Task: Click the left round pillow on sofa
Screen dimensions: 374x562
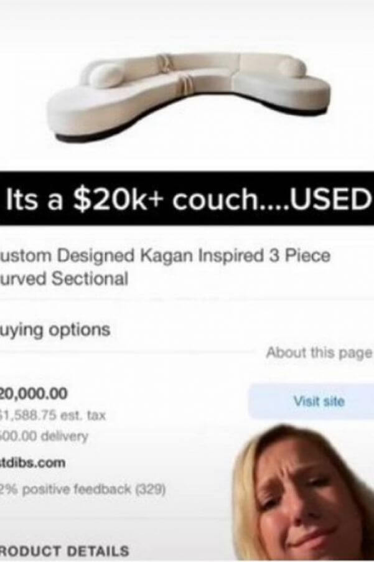Action: [105, 76]
